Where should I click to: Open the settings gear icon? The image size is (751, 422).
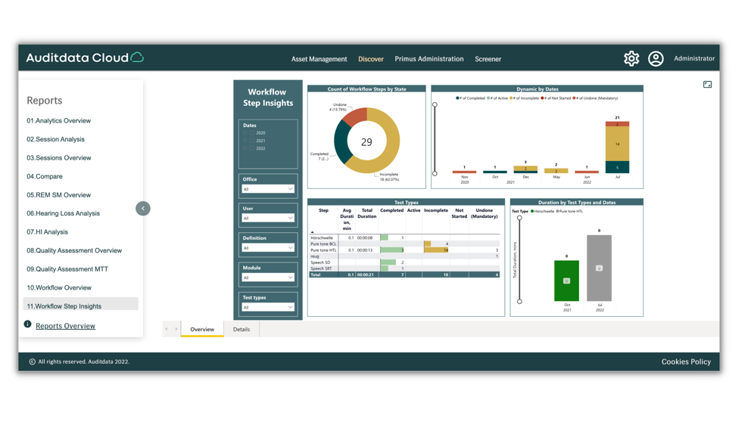pyautogui.click(x=631, y=58)
